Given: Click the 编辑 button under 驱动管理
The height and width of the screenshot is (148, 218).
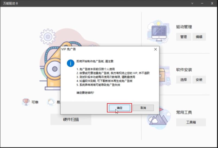Looking at the screenshot, I should [x=199, y=37].
